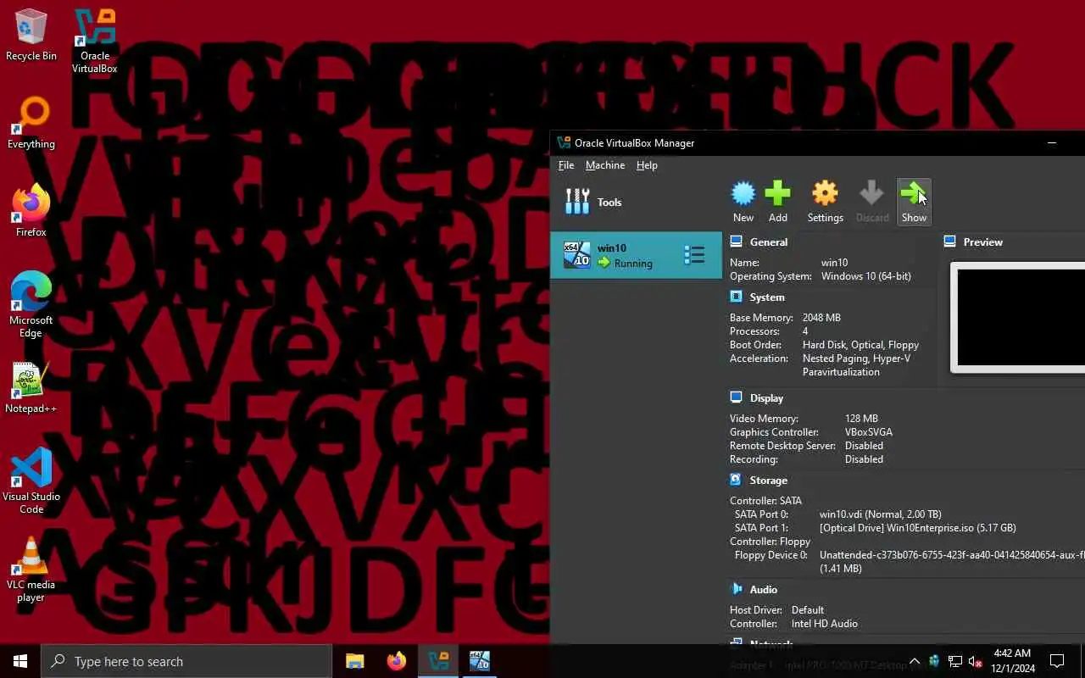Select the VLC media player desktop shortcut

[x=31, y=570]
